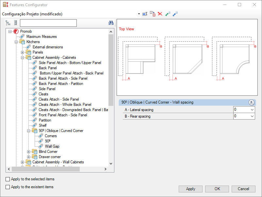Select Bottom/Upper Panel Attach - Back Panel
Image resolution: width=262 pixels, height=197 pixels.
tap(72, 73)
